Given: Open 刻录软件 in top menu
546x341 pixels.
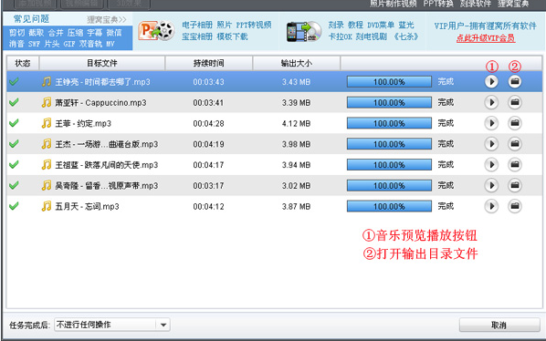Looking at the screenshot, I should [x=476, y=4].
